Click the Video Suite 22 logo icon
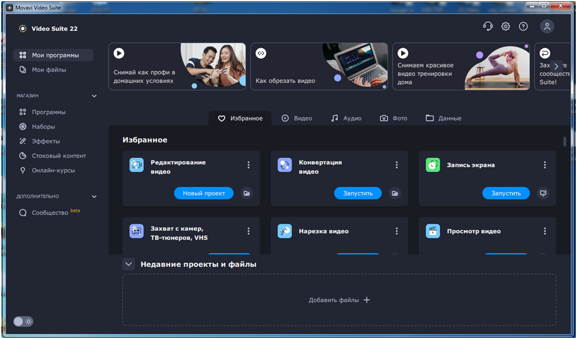 (23, 28)
